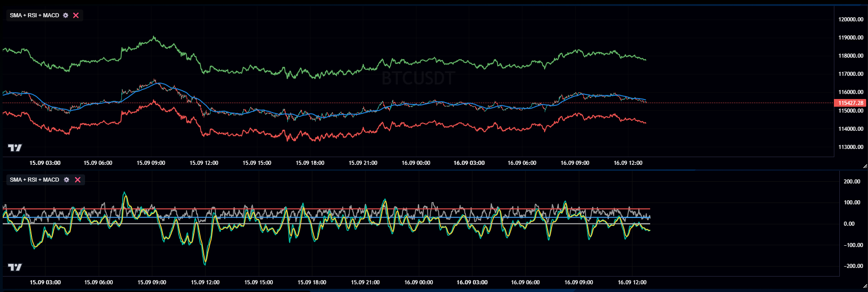Click bottom chart time label 15.09 09:00
Viewport: 868px width, 292px height.
click(x=152, y=282)
